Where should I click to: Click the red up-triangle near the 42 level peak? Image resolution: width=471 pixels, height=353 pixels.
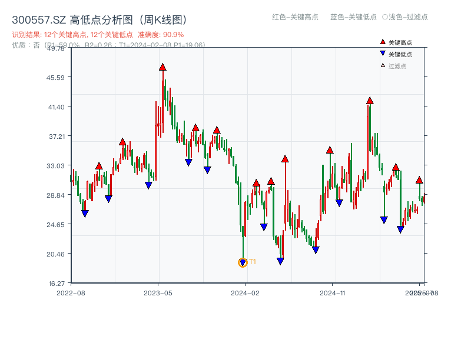click(369, 101)
